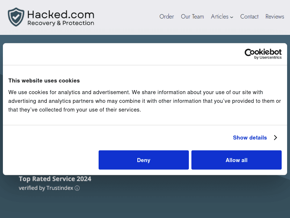Image resolution: width=290 pixels, height=218 pixels.
Task: Click the Trustindex info icon
Action: point(77,188)
